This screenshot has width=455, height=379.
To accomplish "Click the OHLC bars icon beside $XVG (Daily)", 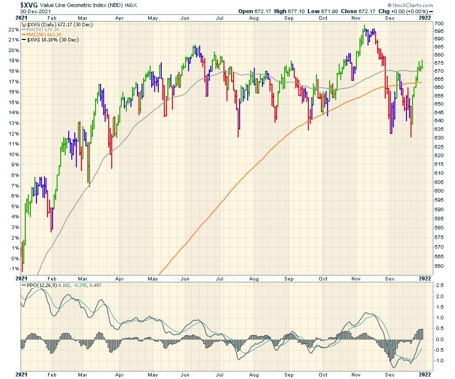I will [24, 24].
